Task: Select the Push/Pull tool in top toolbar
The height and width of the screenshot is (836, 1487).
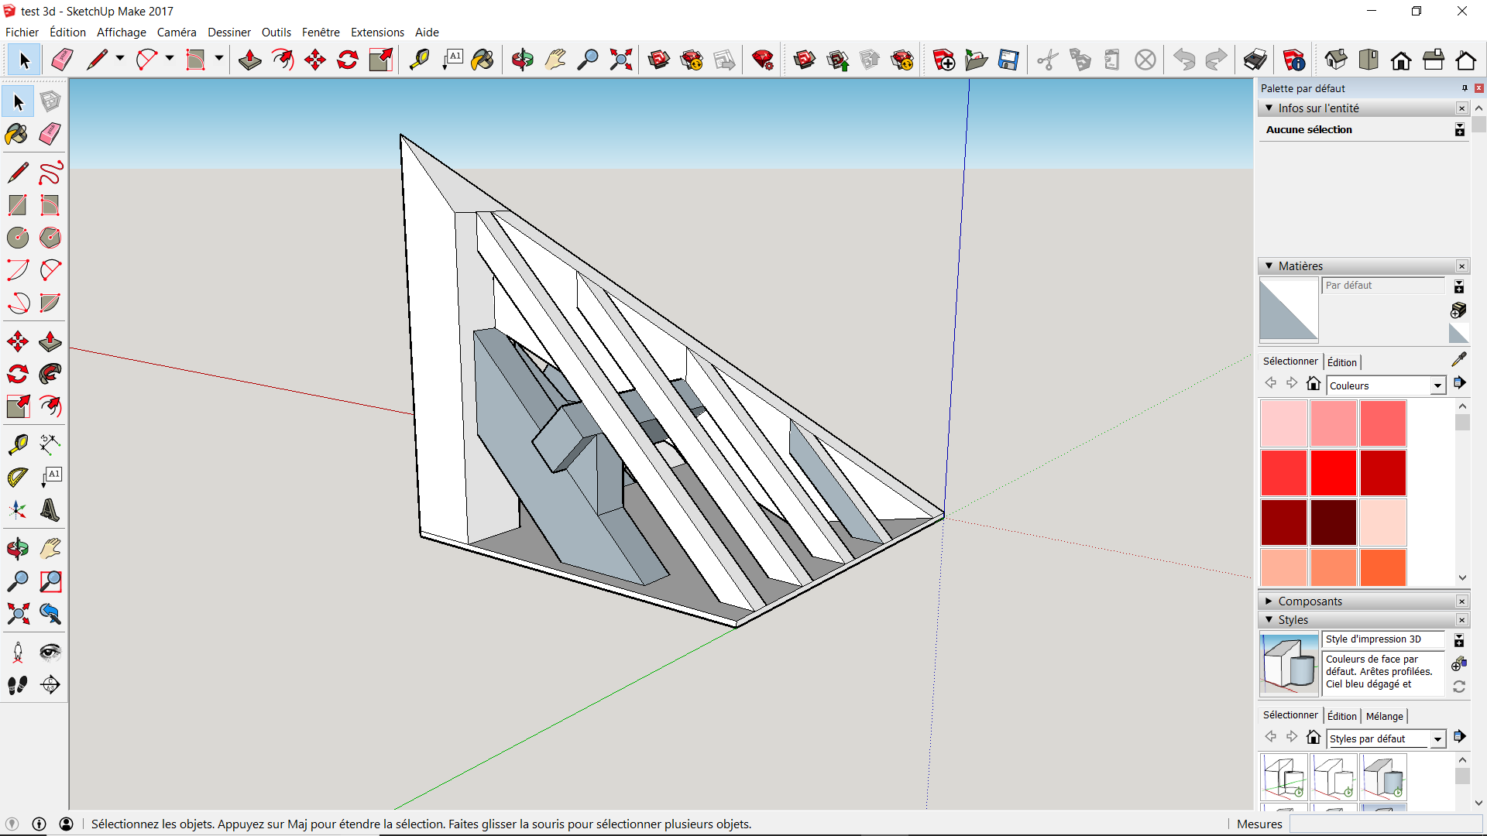Action: point(249,60)
